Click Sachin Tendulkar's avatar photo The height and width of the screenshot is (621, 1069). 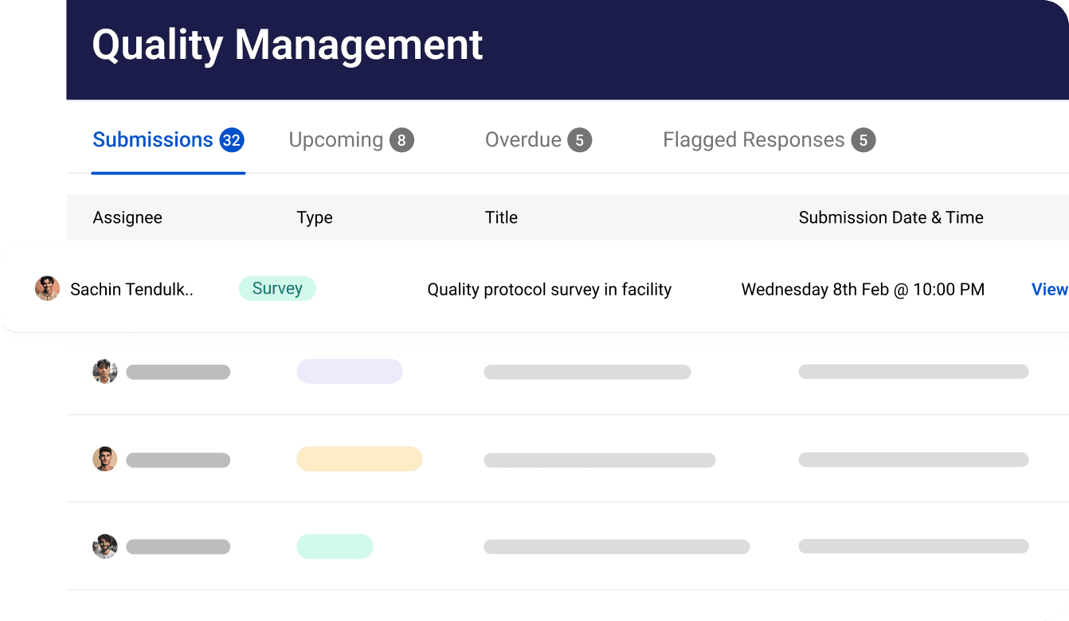click(x=48, y=289)
